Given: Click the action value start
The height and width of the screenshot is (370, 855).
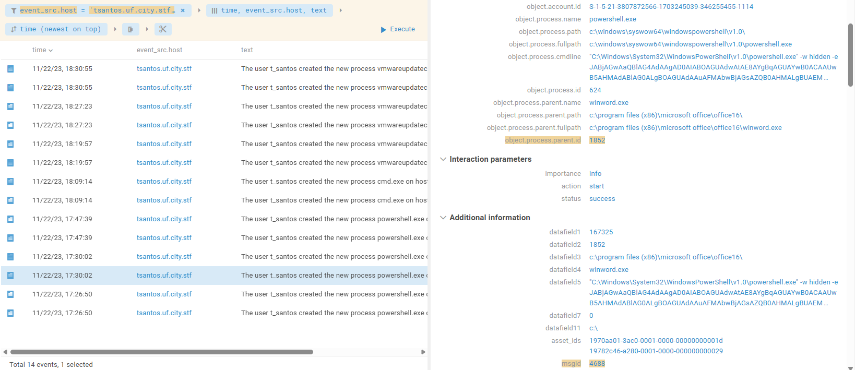Looking at the screenshot, I should pyautogui.click(x=597, y=186).
